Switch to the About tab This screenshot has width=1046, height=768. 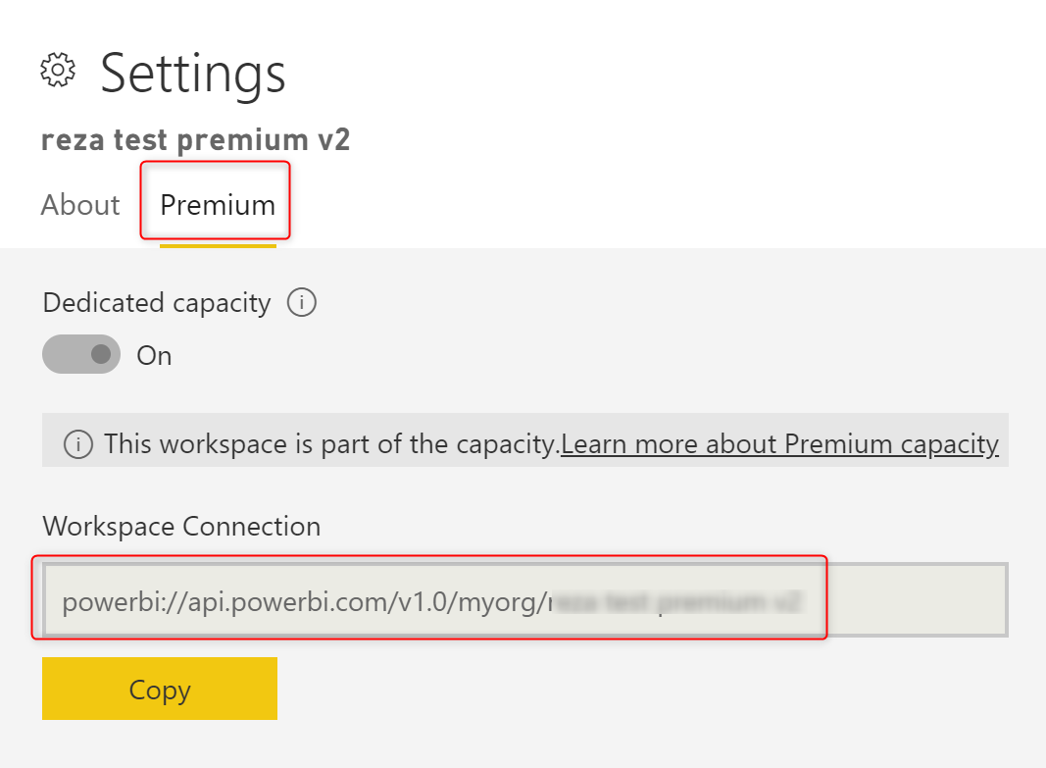[80, 205]
